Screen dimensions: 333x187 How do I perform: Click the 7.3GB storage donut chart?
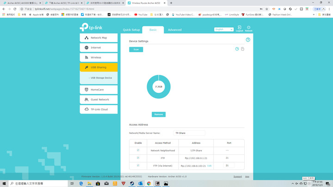pyautogui.click(x=159, y=87)
